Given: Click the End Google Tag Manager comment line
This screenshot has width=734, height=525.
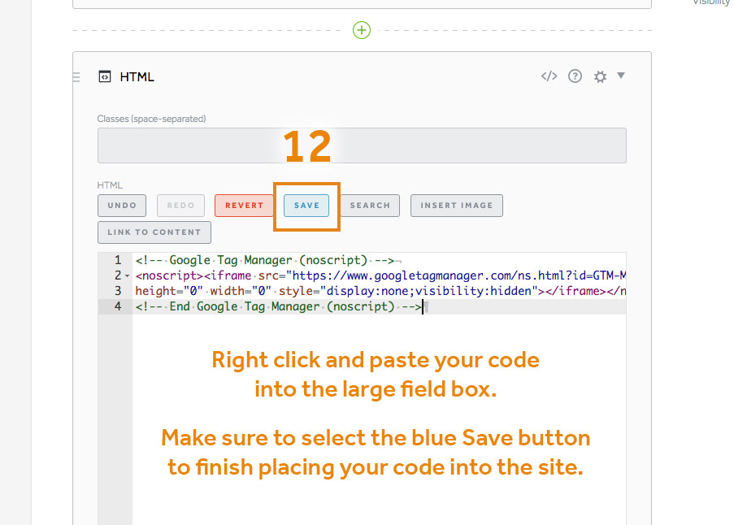Looking at the screenshot, I should (276, 306).
